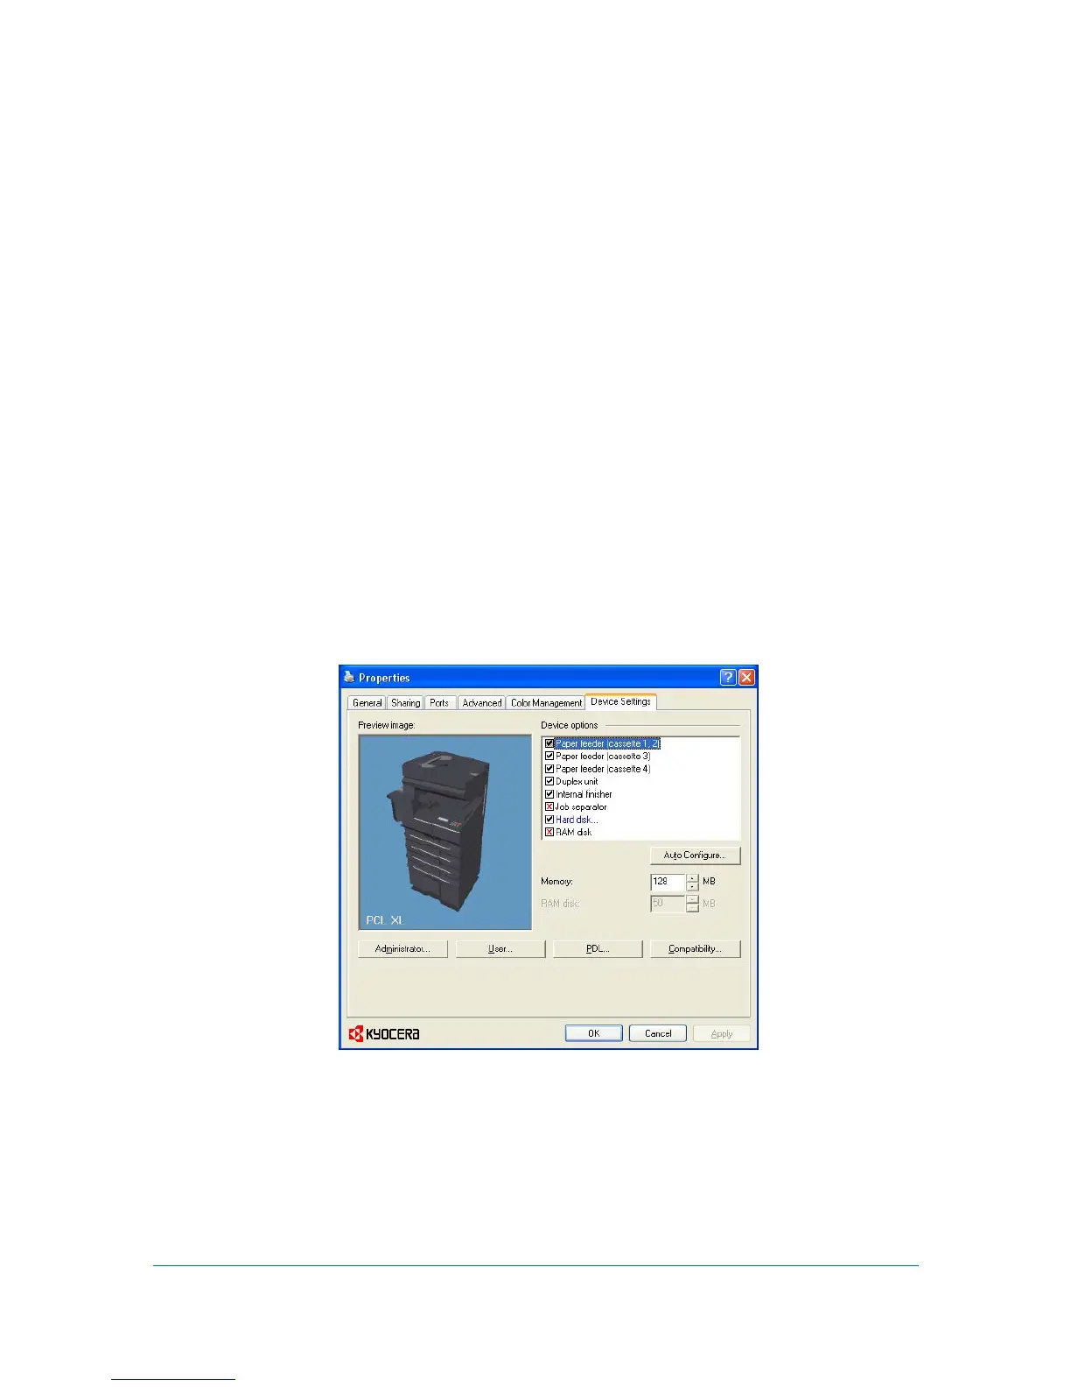Screen dimensions: 1071x1387
Task: Decrease Memory with the down spinner arrow
Action: pyautogui.click(x=692, y=886)
